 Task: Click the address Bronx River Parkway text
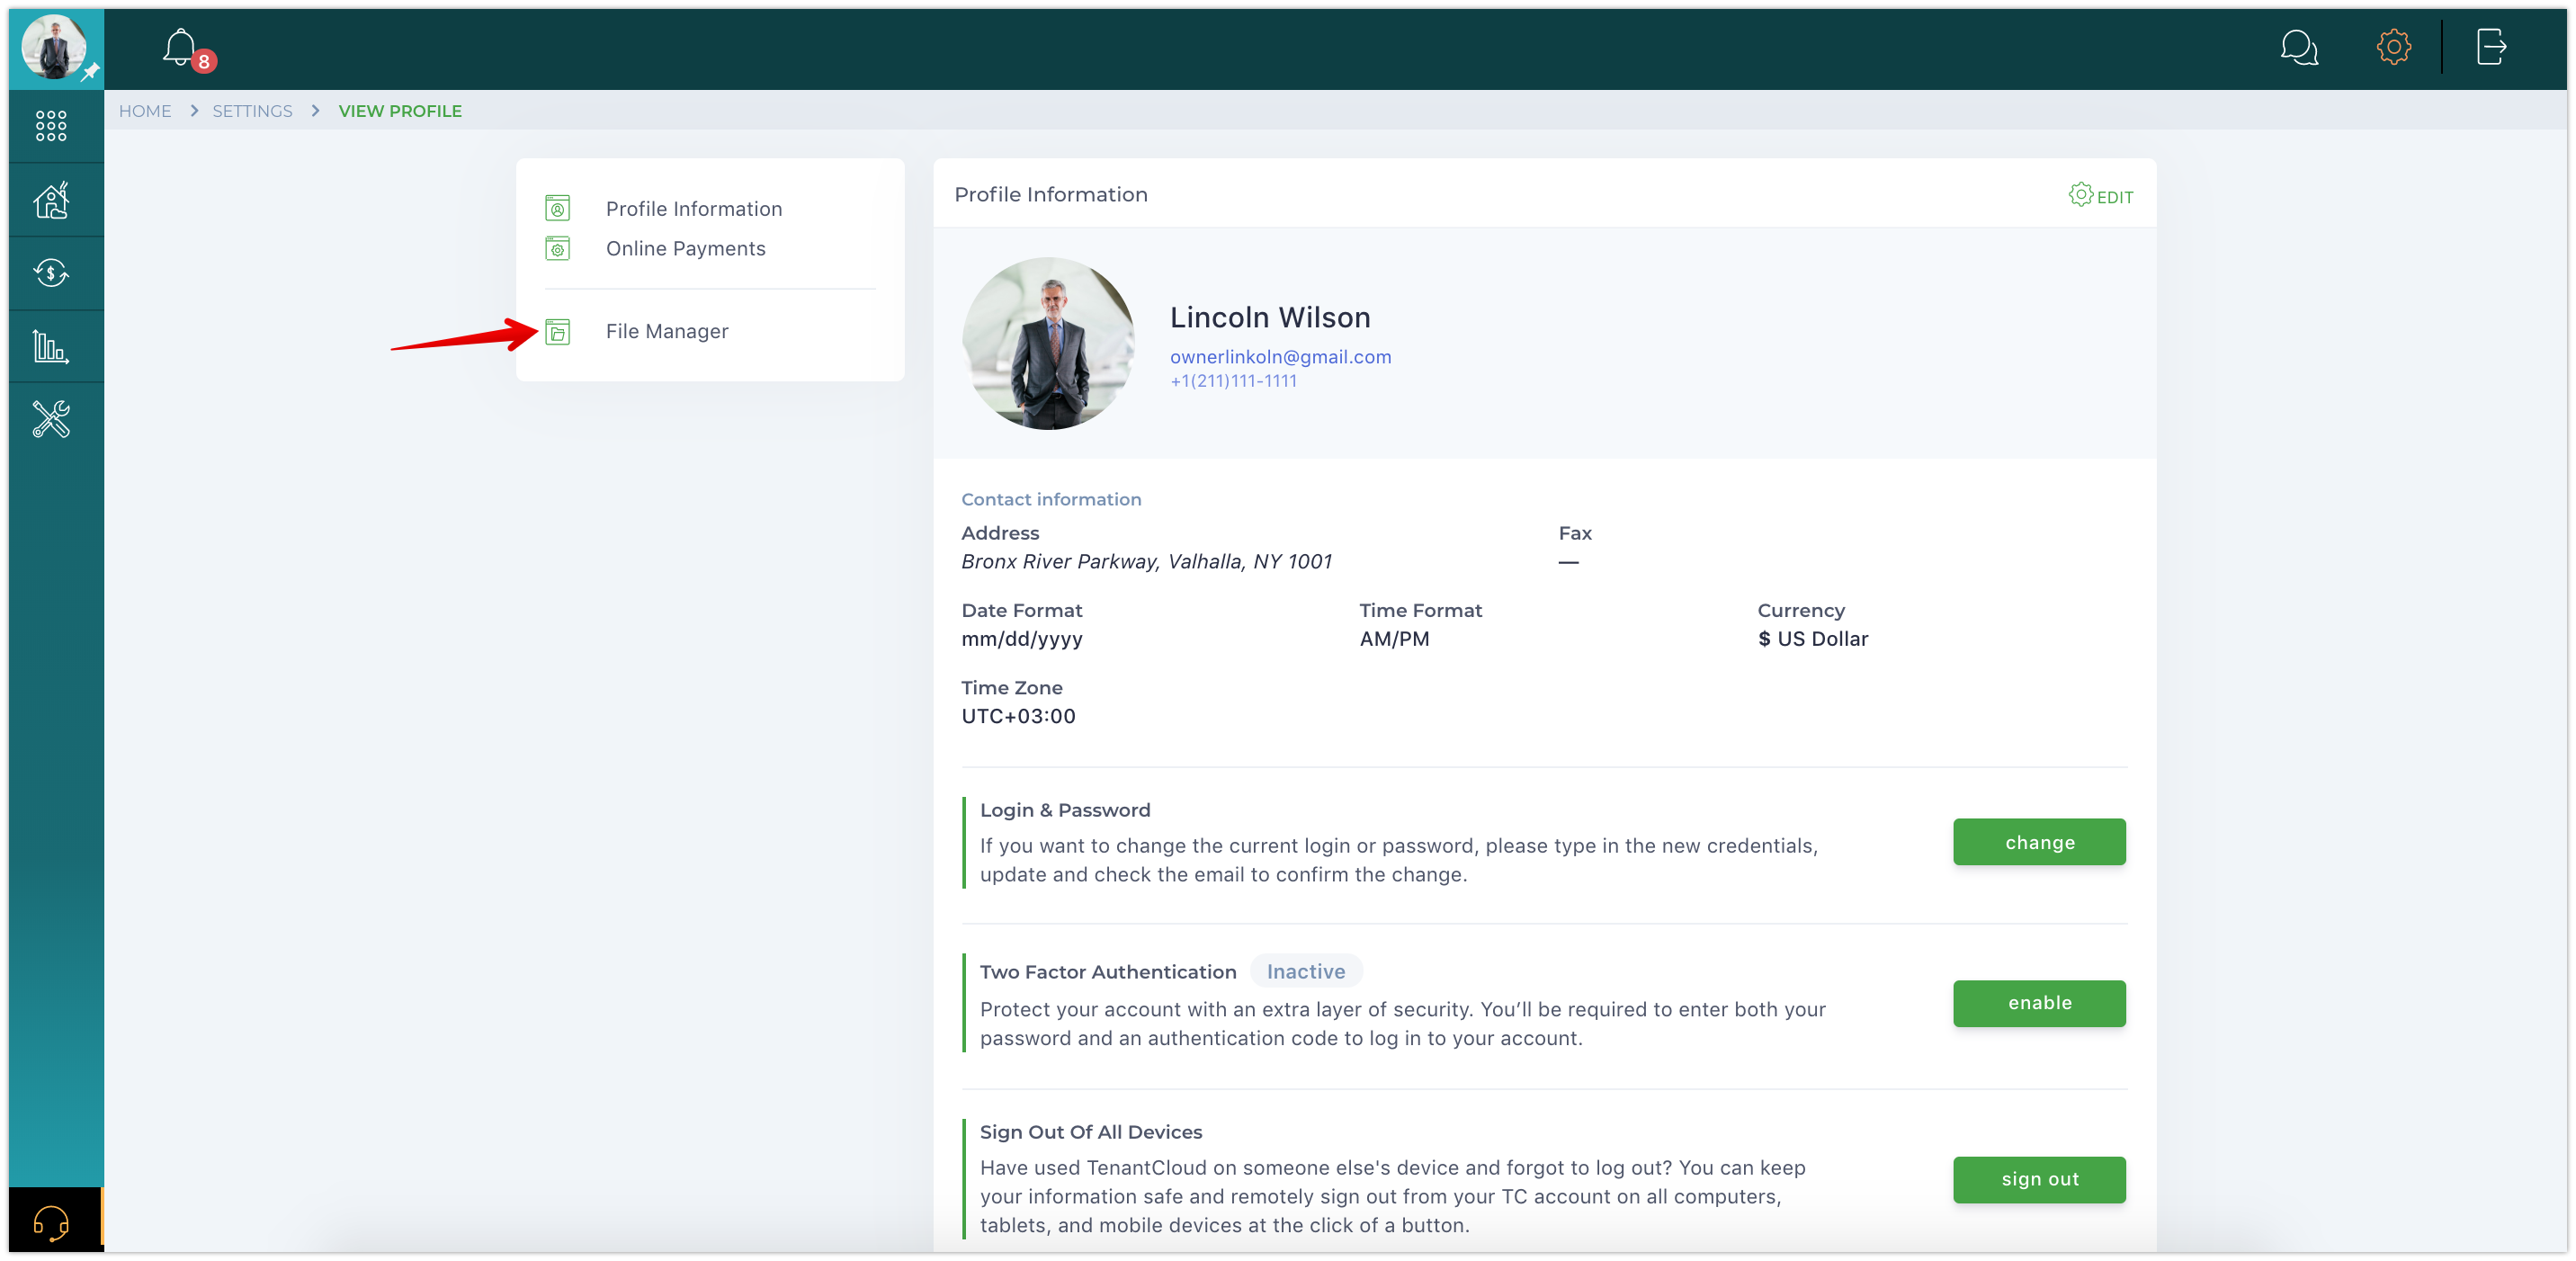pyautogui.click(x=1146, y=562)
